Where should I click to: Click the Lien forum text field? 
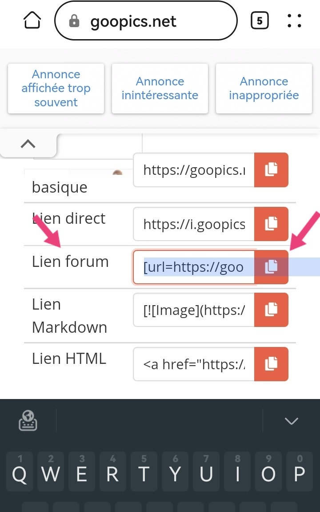(194, 267)
